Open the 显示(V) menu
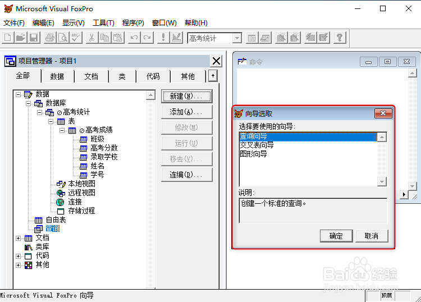 (x=74, y=23)
